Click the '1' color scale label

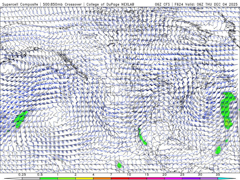(x=58, y=175)
